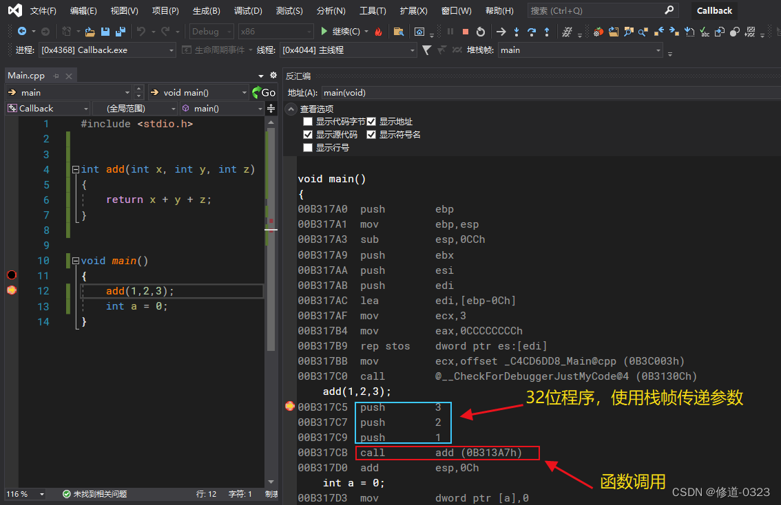Click the Save All icon
781x505 pixels.
pos(122,32)
